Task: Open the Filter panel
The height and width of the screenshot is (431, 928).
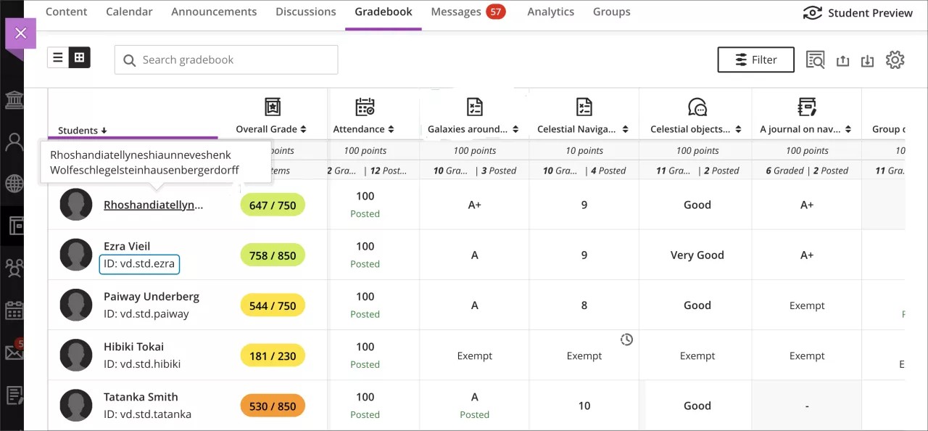Action: [755, 59]
